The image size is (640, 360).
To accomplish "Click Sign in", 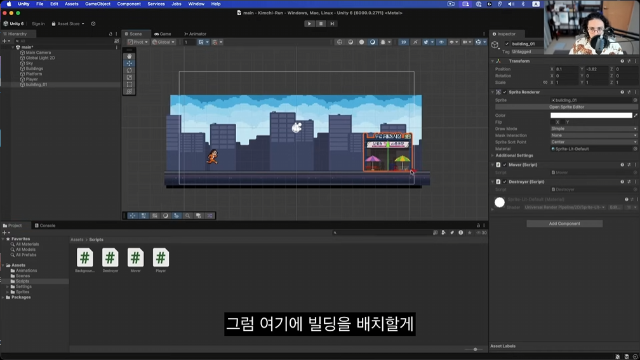I will pyautogui.click(x=38, y=23).
